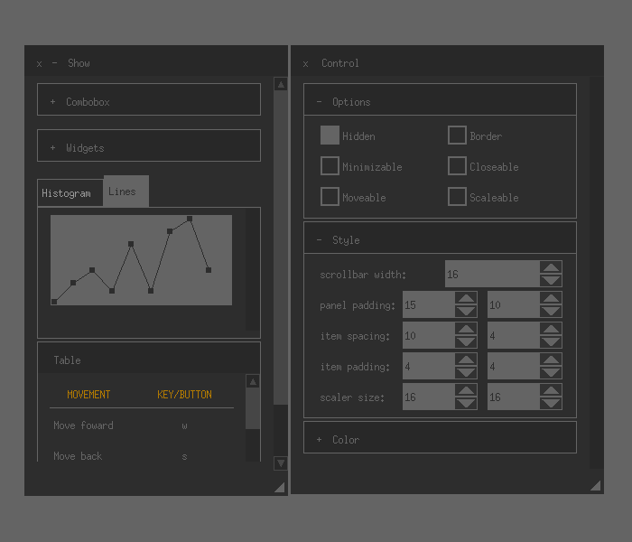This screenshot has height=542, width=632.
Task: Click the 'scaler size:' label
Action: click(x=352, y=397)
